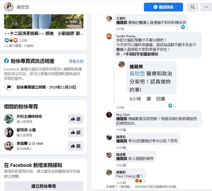Open the three-dots more options menu
212x191 pixels.
click(206, 7)
